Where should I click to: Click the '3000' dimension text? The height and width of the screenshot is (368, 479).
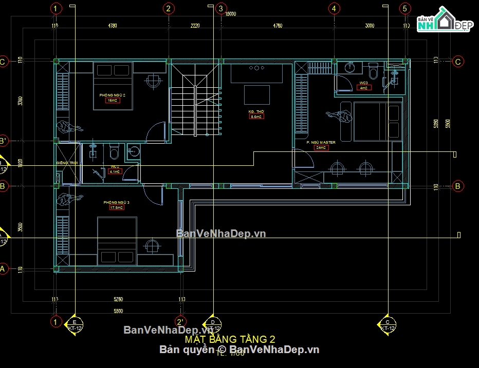[x=370, y=26]
